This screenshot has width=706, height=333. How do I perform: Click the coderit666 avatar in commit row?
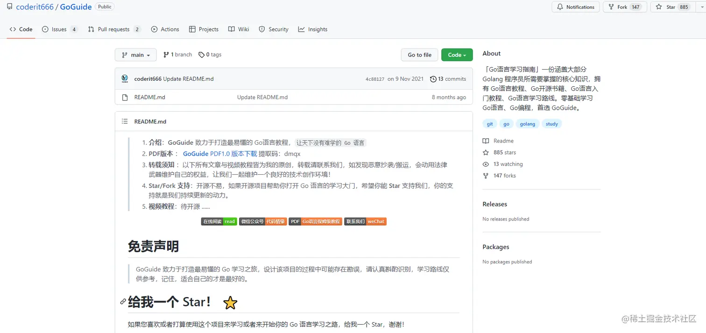click(x=125, y=78)
